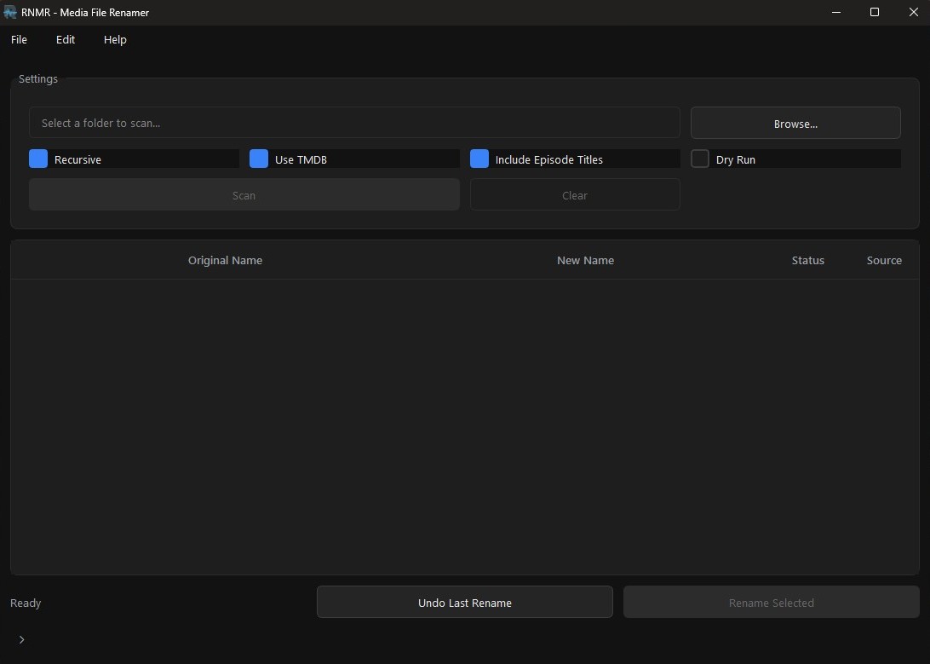Click the Ready status label
The height and width of the screenshot is (664, 930).
(x=25, y=603)
